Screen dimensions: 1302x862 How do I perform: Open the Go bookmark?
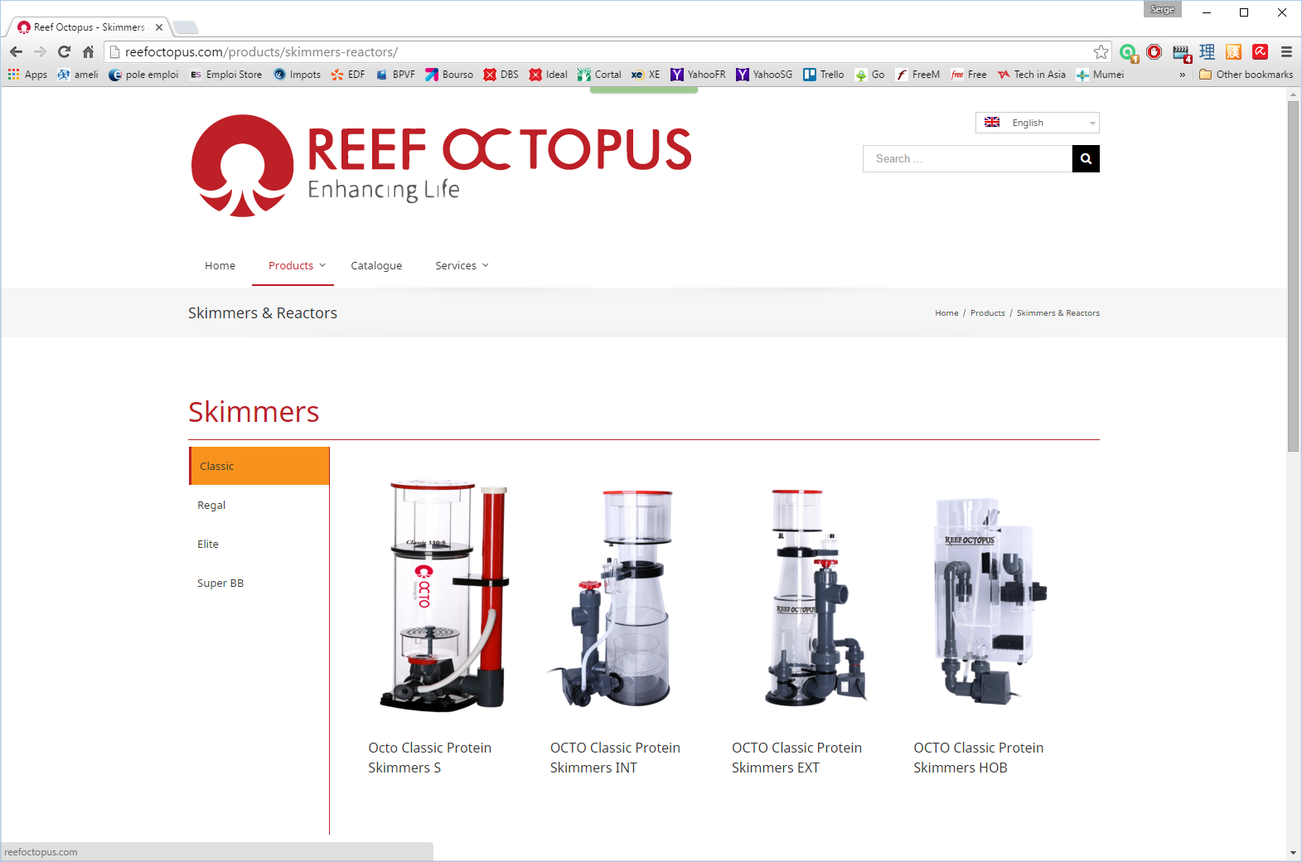pyautogui.click(x=870, y=75)
